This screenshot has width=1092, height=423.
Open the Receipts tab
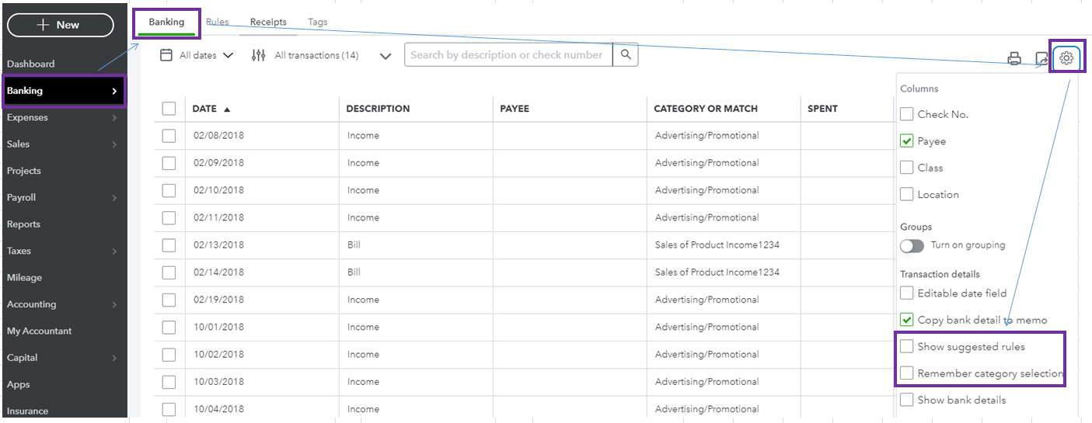268,23
